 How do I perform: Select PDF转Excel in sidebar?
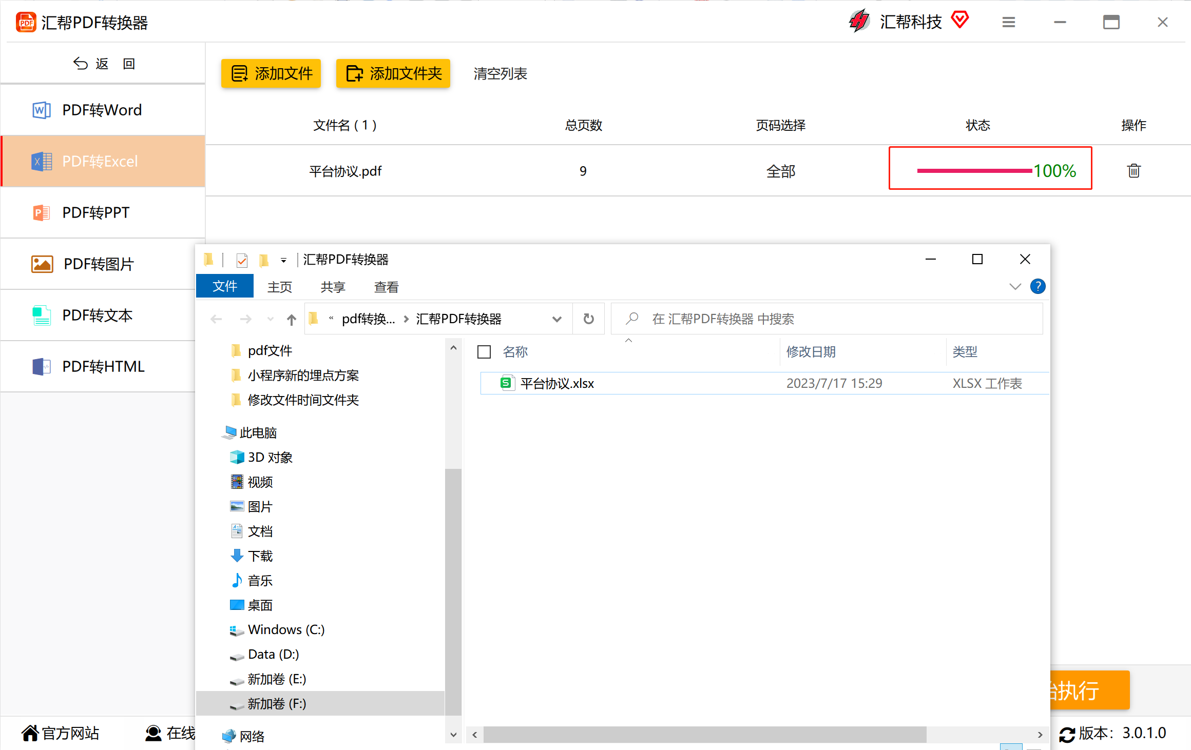coord(103,161)
